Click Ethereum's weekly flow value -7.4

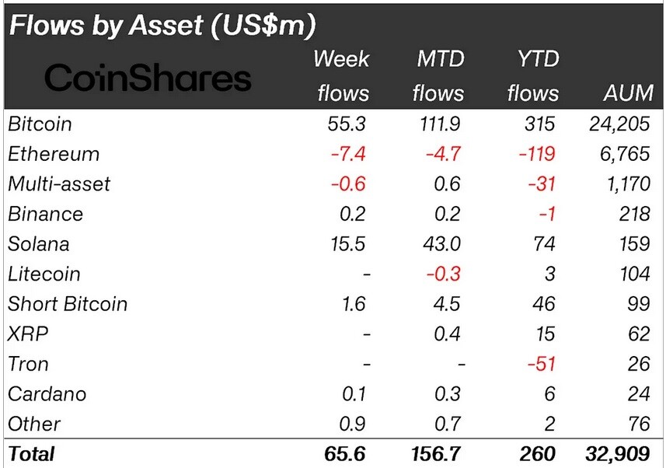click(348, 154)
